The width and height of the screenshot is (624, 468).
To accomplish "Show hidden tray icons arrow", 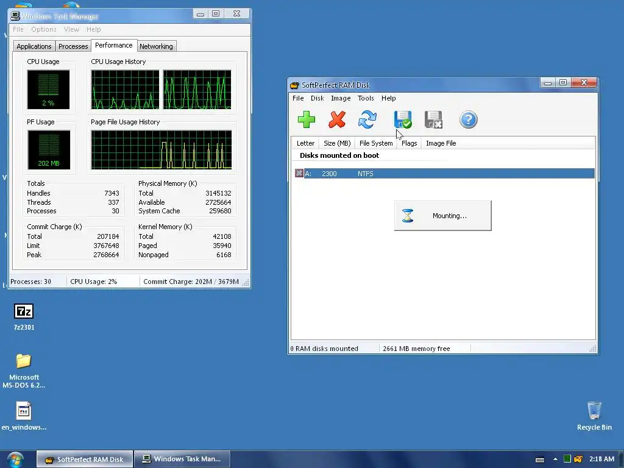I will coord(555,459).
